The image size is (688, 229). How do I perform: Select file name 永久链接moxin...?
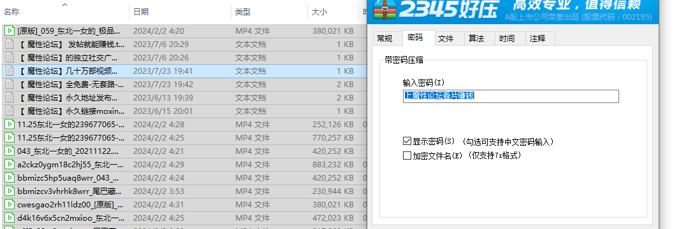click(x=71, y=111)
